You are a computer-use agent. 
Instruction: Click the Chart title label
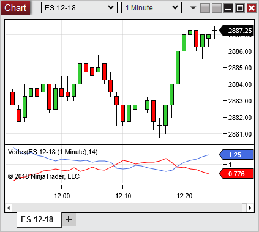pyautogui.click(x=15, y=8)
